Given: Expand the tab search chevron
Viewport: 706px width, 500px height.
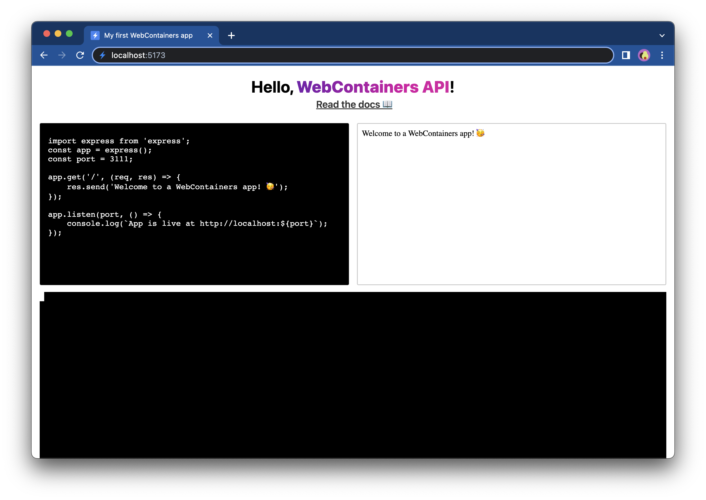Looking at the screenshot, I should (662, 36).
